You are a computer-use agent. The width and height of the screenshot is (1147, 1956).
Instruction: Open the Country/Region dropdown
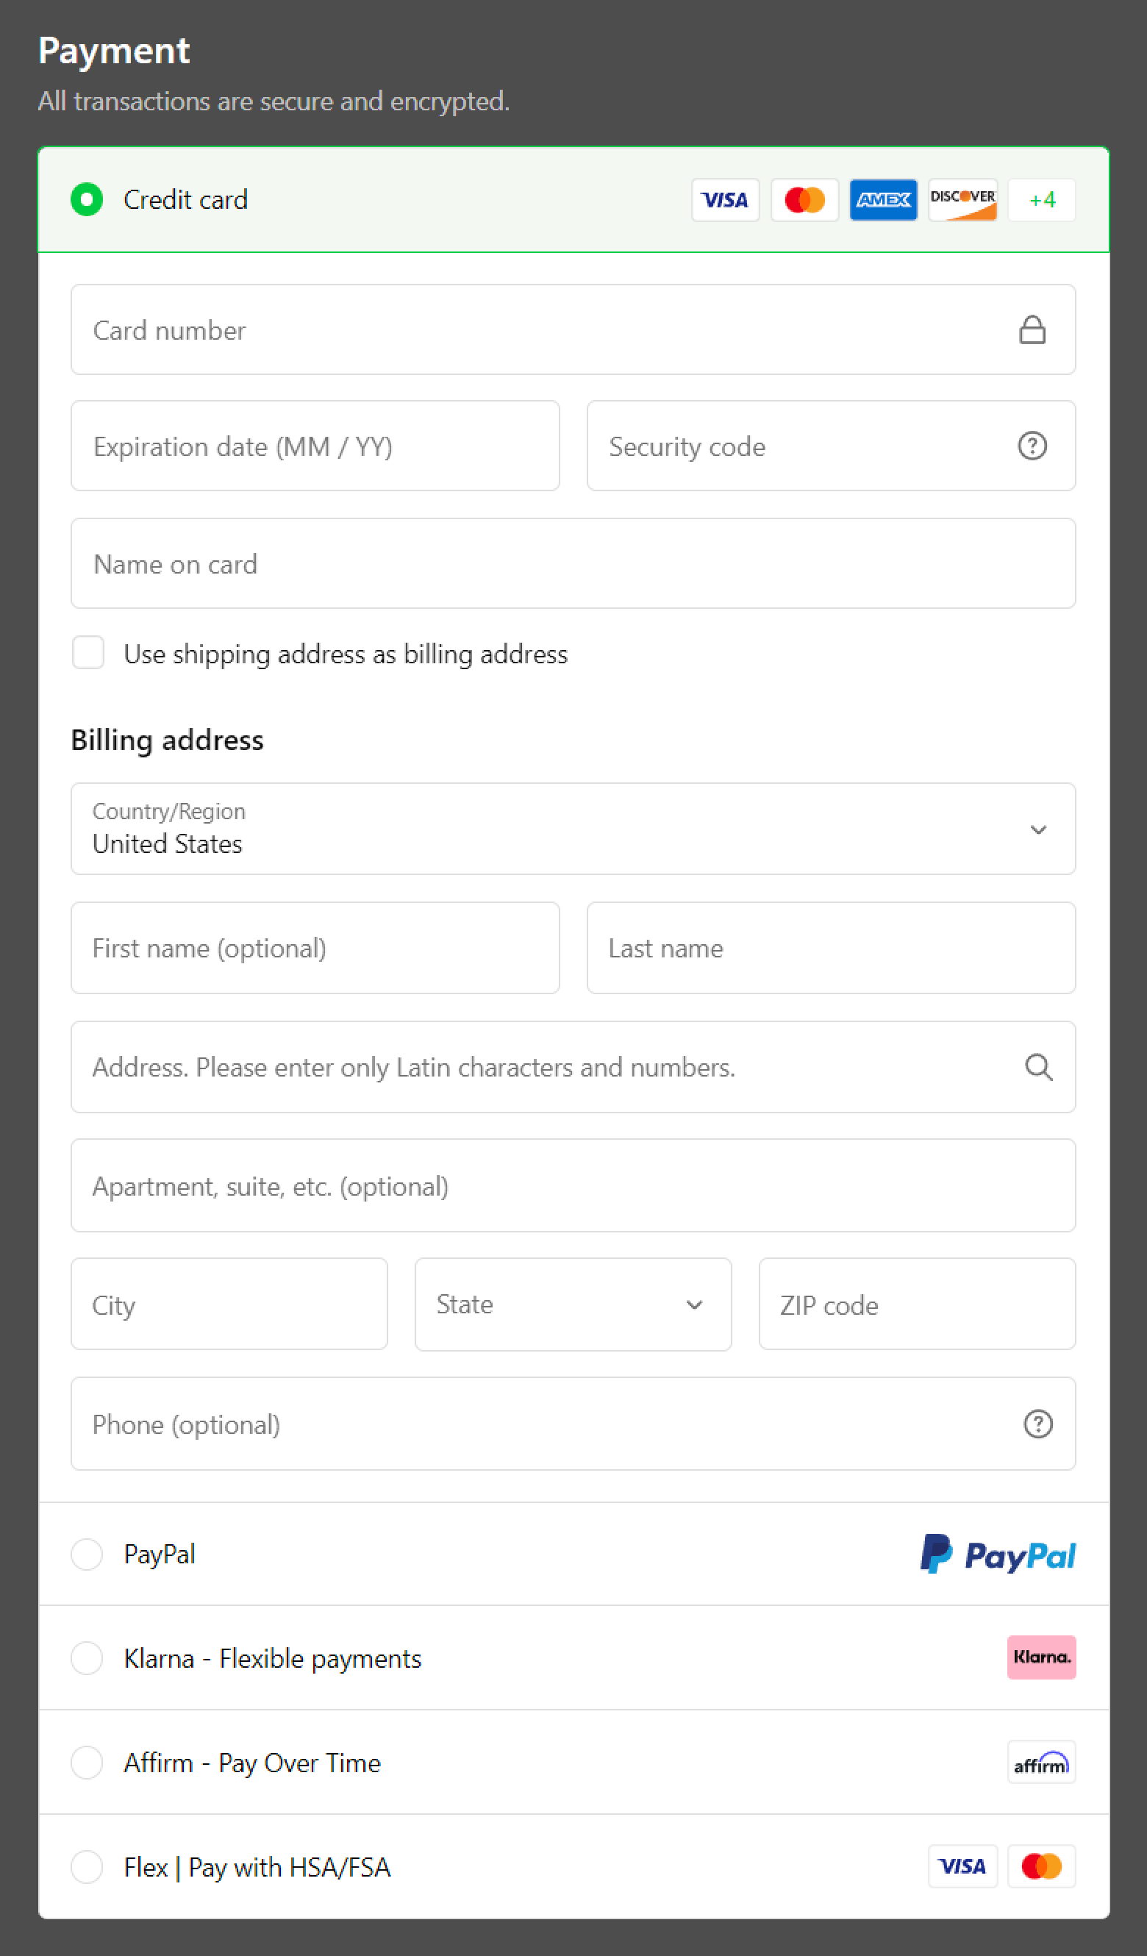tap(573, 829)
